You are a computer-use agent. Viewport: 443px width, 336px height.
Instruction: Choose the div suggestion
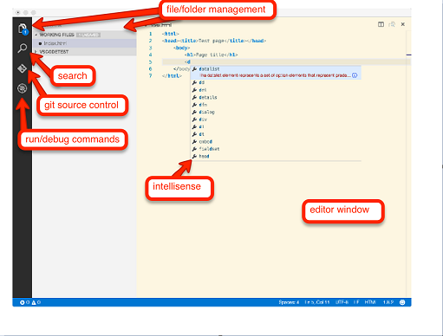276,120
